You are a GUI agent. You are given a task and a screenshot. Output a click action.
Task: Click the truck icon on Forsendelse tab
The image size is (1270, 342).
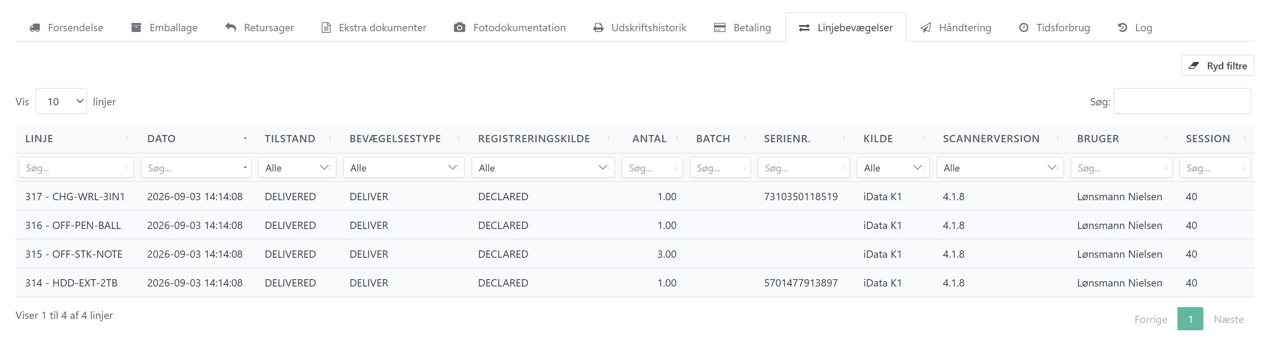(35, 28)
